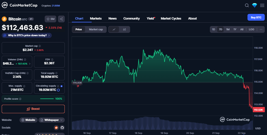
Task: Open "Why is BTC's price down today?"
Action: point(27,35)
